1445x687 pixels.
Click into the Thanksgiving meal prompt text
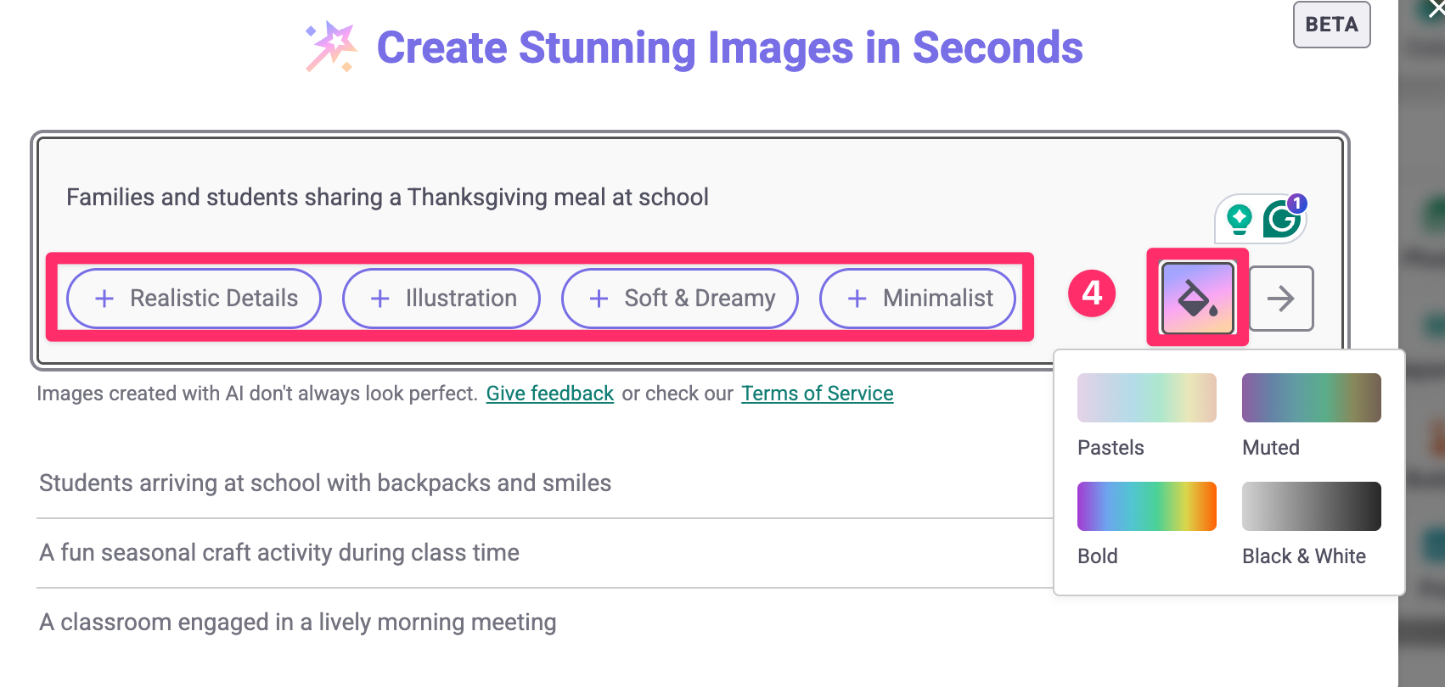click(387, 198)
